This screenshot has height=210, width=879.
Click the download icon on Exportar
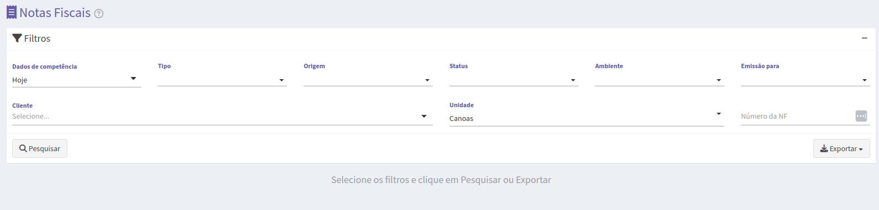tap(824, 148)
